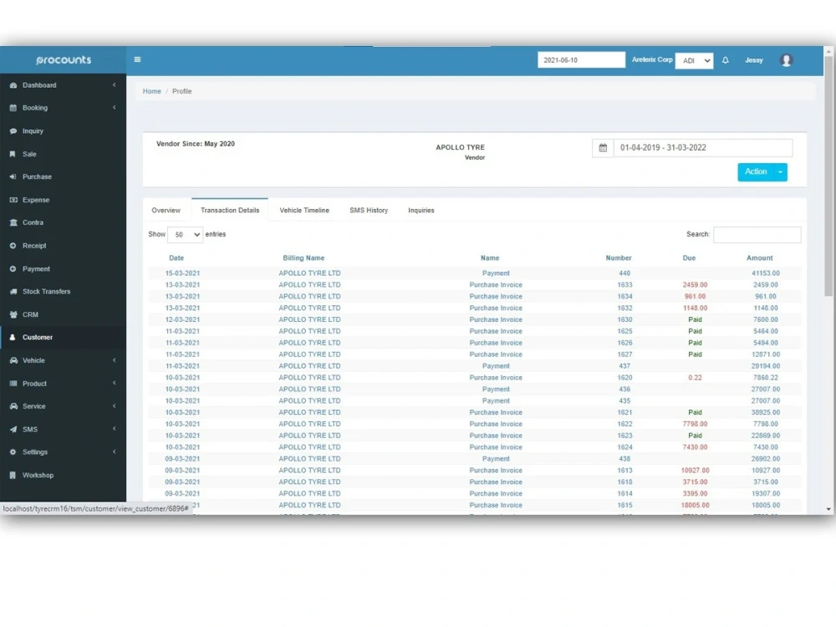The height and width of the screenshot is (627, 836).
Task: Sort table by Number column header
Action: coord(619,258)
